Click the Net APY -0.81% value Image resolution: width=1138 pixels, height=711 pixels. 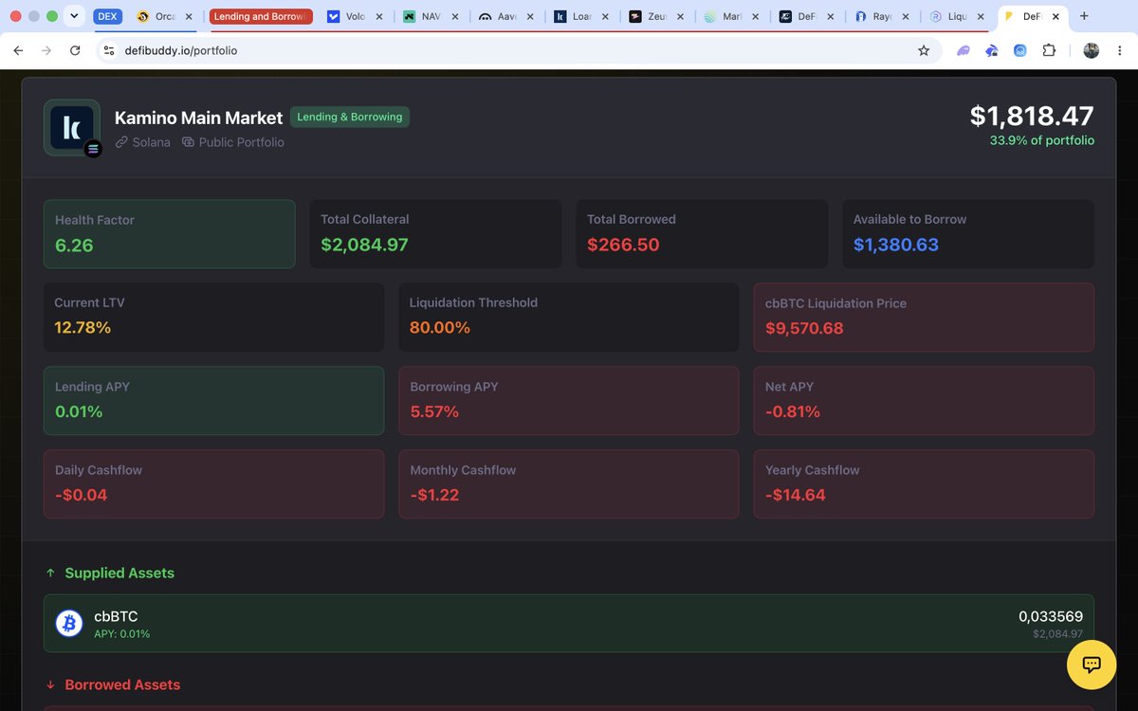tap(793, 411)
